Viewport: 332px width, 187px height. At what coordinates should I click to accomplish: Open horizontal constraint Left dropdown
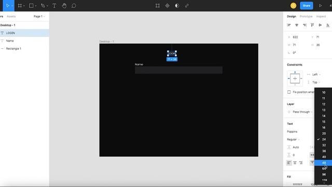[316, 74]
